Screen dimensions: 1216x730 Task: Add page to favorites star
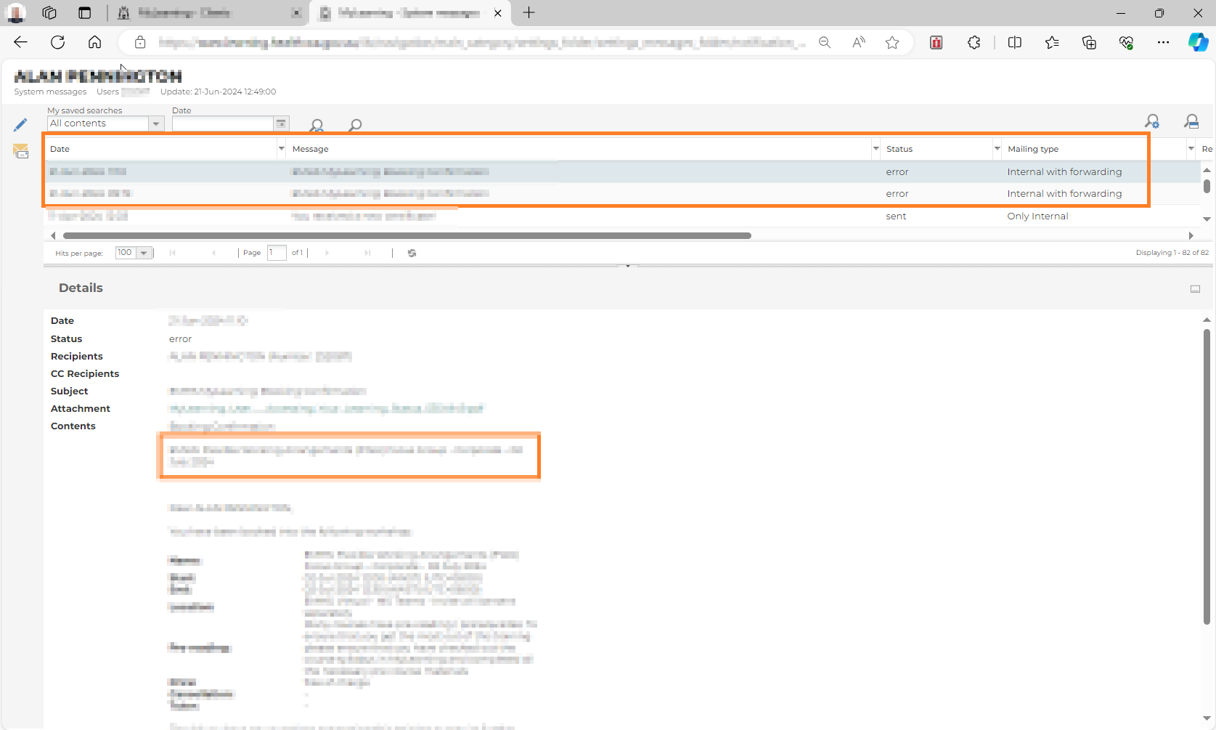pos(892,43)
